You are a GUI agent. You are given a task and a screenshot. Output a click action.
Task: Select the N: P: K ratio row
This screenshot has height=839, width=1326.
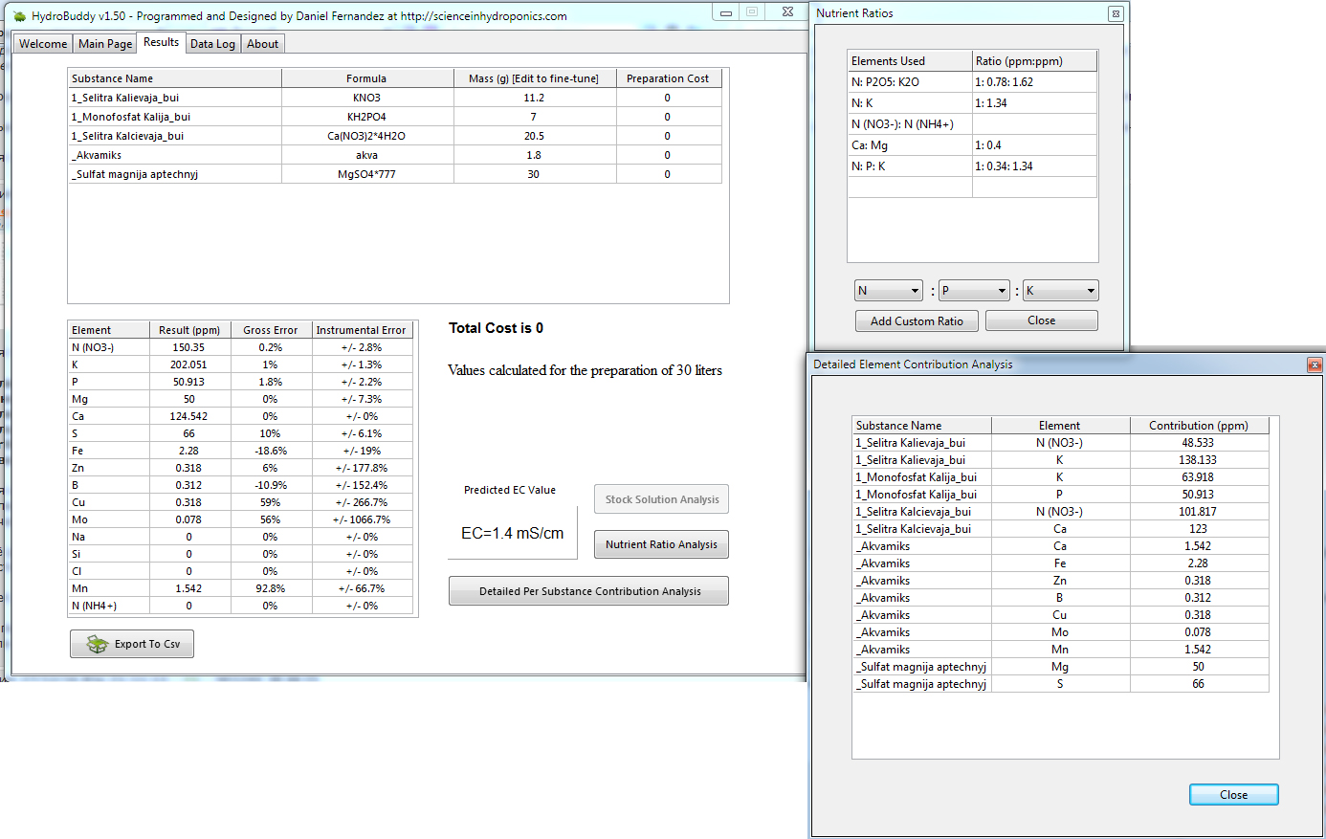(x=972, y=166)
